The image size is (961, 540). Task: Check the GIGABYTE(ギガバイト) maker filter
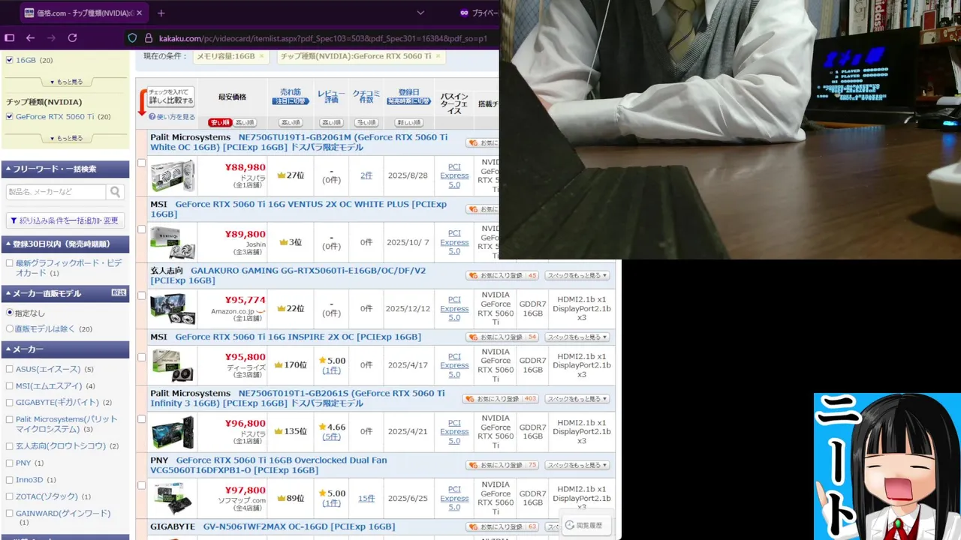click(x=10, y=402)
